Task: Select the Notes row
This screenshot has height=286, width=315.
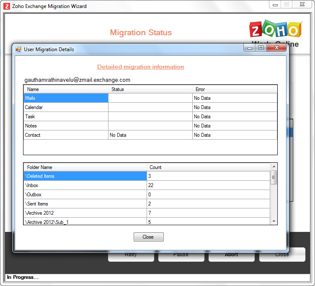Action: click(x=66, y=126)
